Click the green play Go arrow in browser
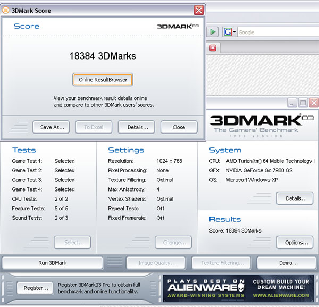Image resolution: width=319 pixels, height=307 pixels. [x=213, y=32]
